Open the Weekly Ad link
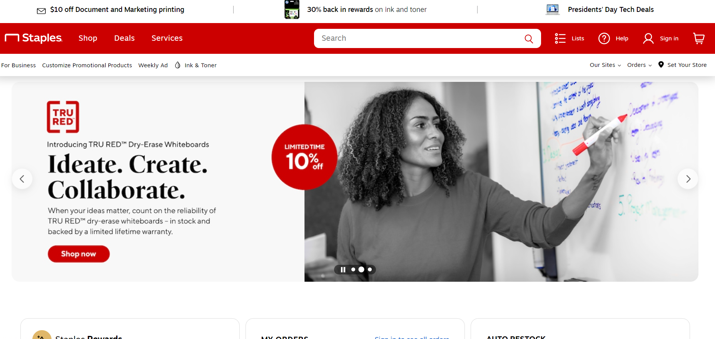 click(153, 65)
